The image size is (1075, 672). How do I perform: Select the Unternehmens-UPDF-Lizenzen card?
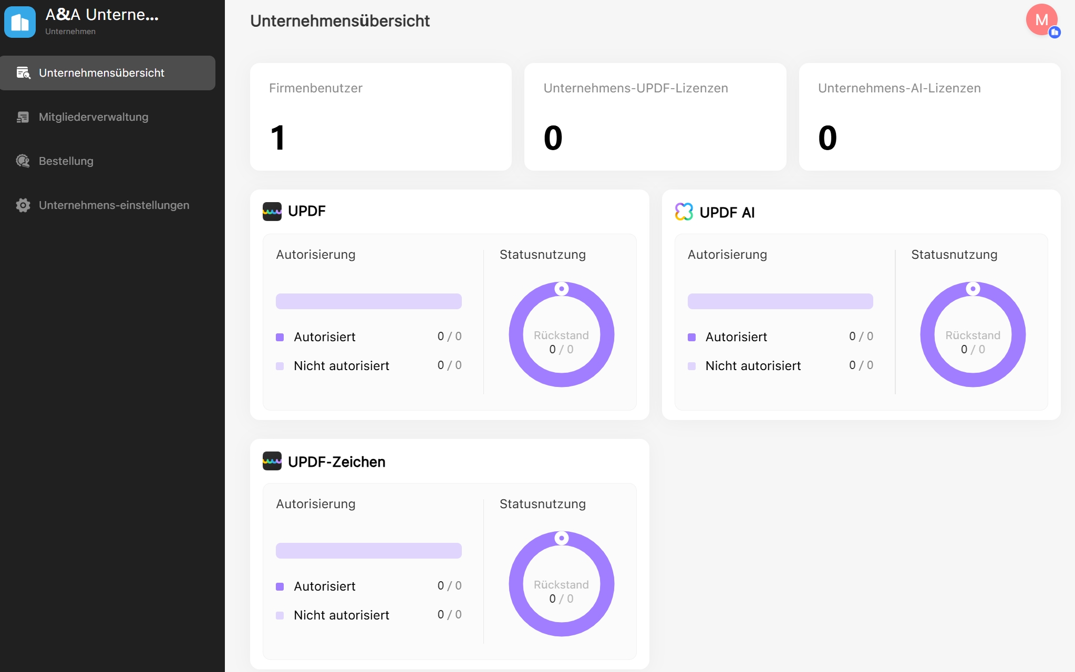click(655, 117)
